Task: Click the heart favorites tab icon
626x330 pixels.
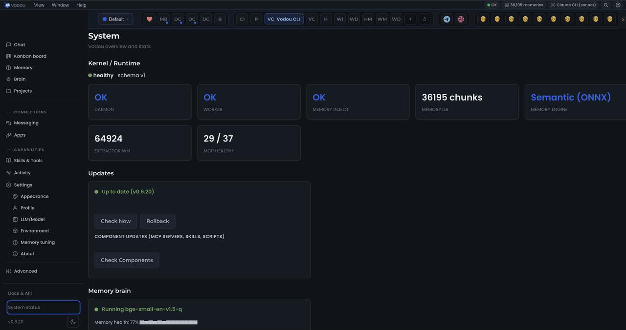Action: coord(150,19)
